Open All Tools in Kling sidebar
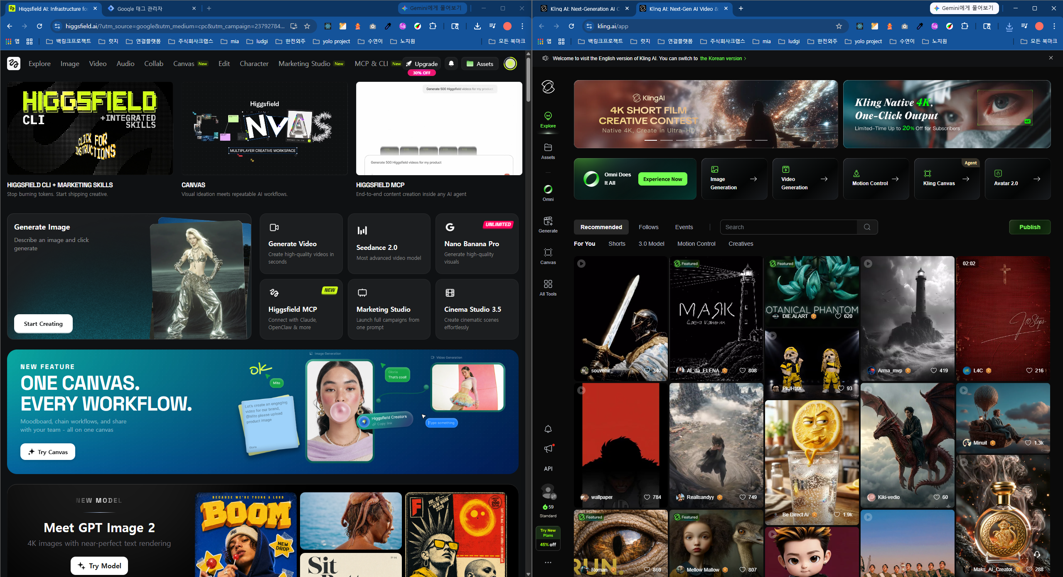This screenshot has height=577, width=1063. (548, 288)
